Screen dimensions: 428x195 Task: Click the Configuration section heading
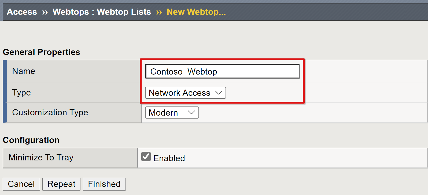[x=31, y=140]
